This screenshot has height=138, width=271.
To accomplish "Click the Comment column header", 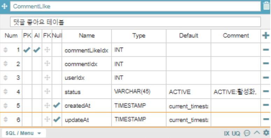I will pyautogui.click(x=236, y=36).
